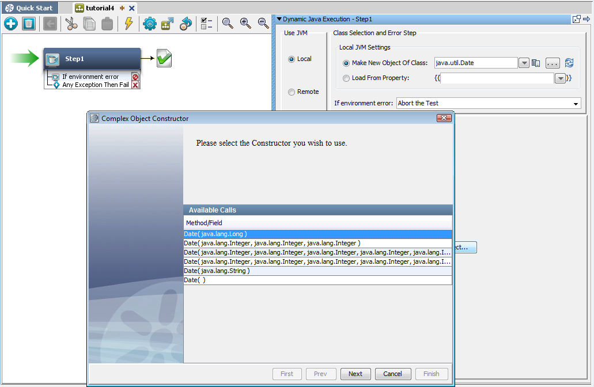Cancel the Complex Object Constructor dialog
The height and width of the screenshot is (387, 594).
(393, 374)
